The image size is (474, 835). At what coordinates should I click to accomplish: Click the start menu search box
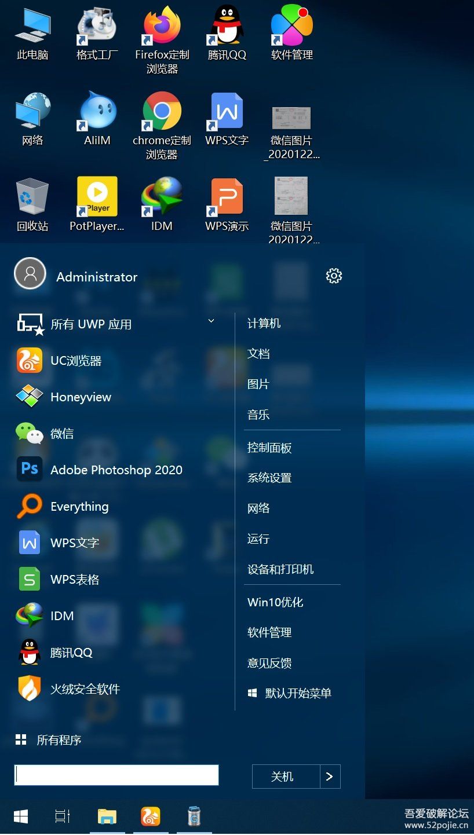point(116,775)
